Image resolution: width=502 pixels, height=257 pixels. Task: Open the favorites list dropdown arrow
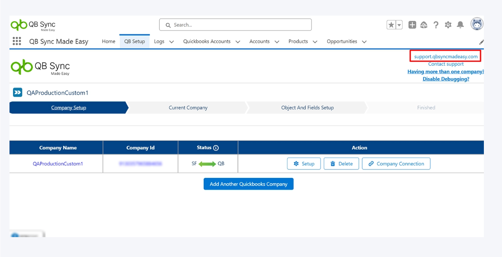pyautogui.click(x=399, y=25)
